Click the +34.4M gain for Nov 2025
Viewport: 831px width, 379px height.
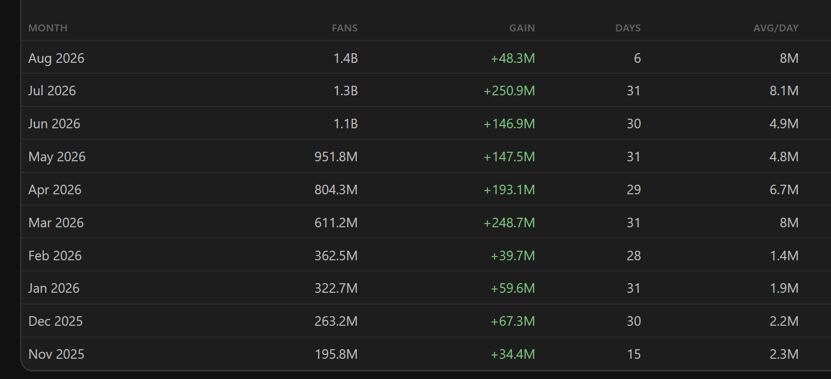pyautogui.click(x=512, y=355)
